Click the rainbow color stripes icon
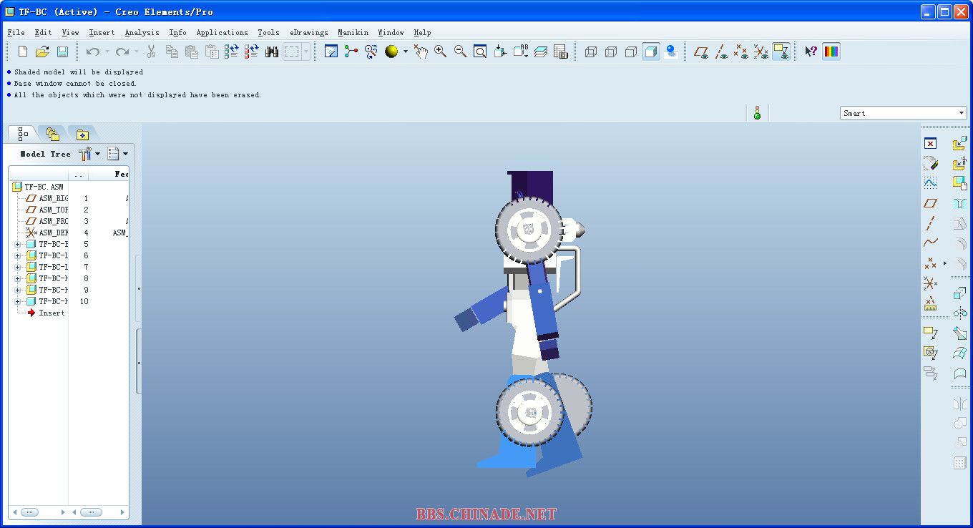Image resolution: width=973 pixels, height=528 pixels. [x=831, y=52]
